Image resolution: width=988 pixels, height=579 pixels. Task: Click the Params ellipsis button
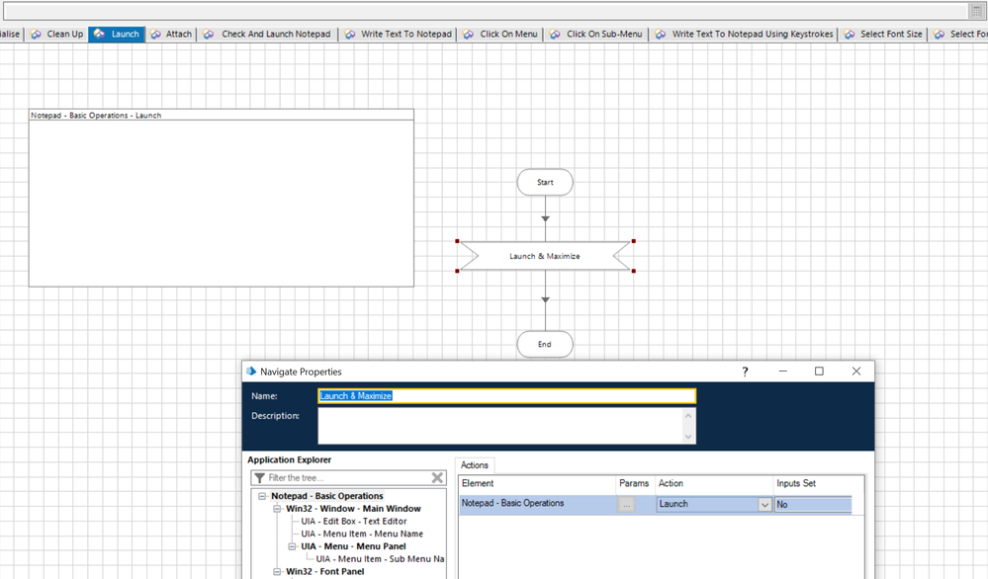[626, 504]
